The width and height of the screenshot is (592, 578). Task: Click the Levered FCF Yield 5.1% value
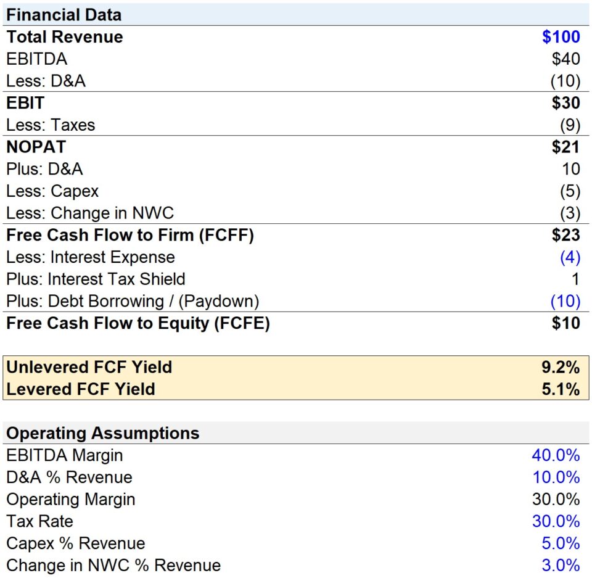click(561, 389)
